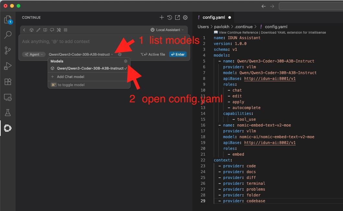Open View Continue Reference link
Viewport: 343px width, 211px height.
[236, 33]
